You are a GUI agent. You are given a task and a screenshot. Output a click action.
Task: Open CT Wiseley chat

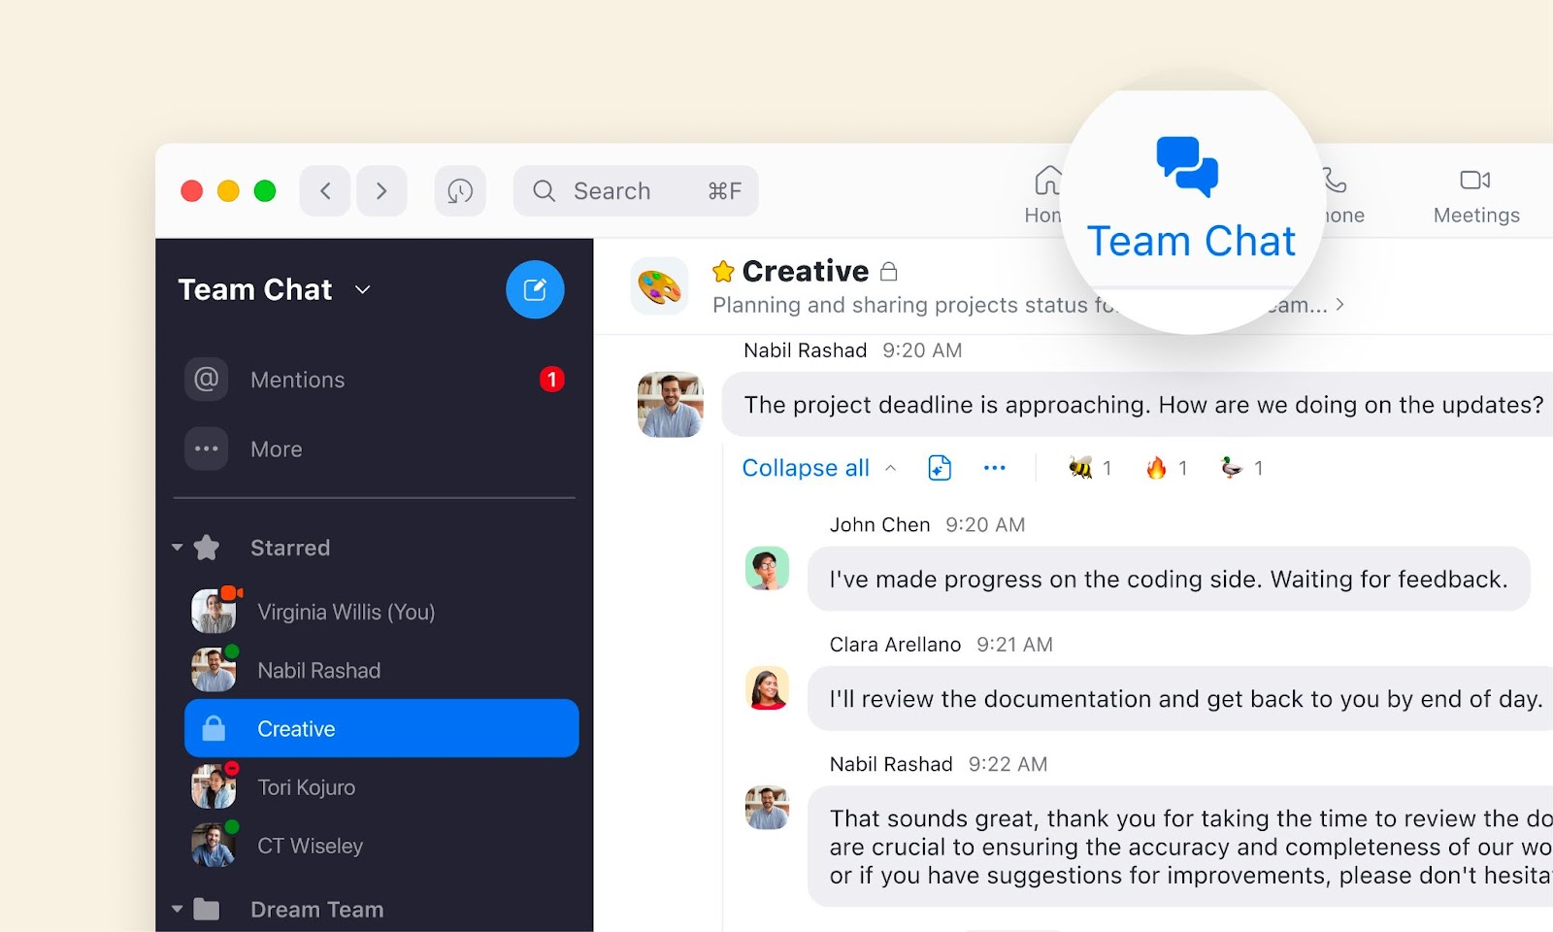(x=383, y=846)
